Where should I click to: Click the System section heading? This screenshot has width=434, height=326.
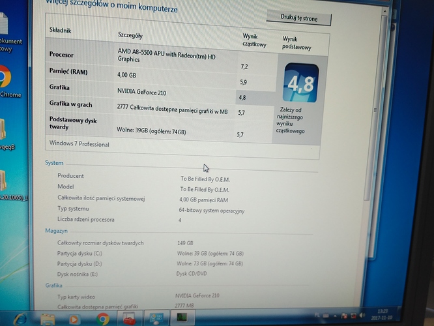[54, 163]
